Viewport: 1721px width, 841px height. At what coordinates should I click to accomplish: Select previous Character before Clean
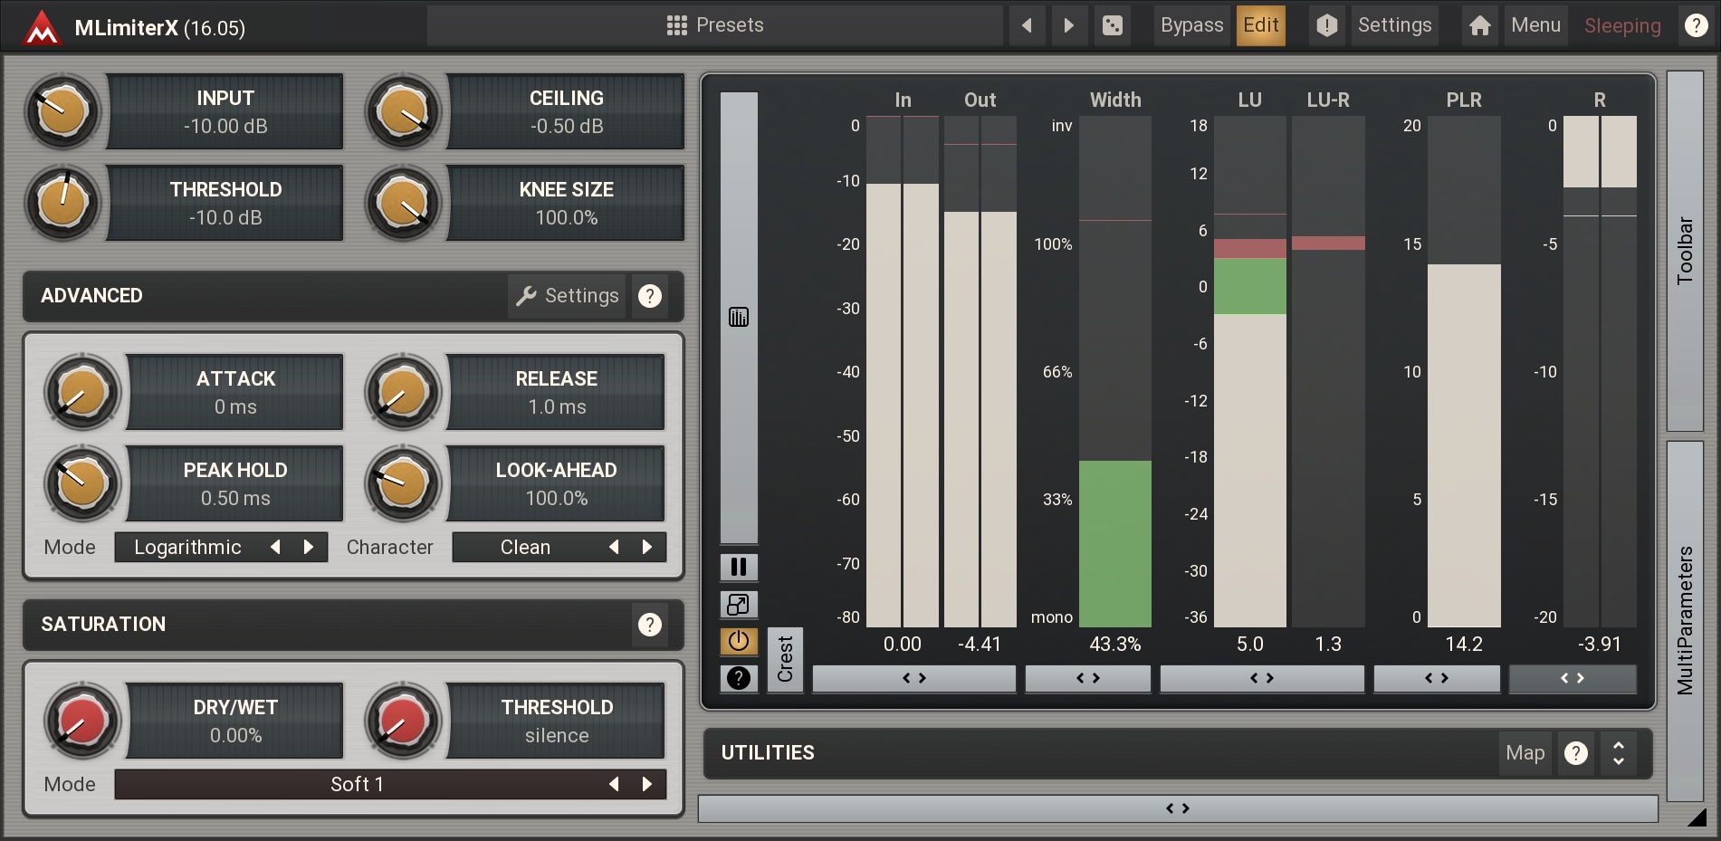click(x=615, y=547)
